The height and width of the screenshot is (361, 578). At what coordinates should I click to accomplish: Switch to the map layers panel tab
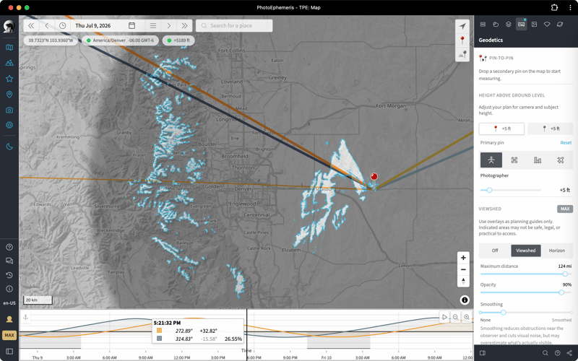pyautogui.click(x=509, y=25)
